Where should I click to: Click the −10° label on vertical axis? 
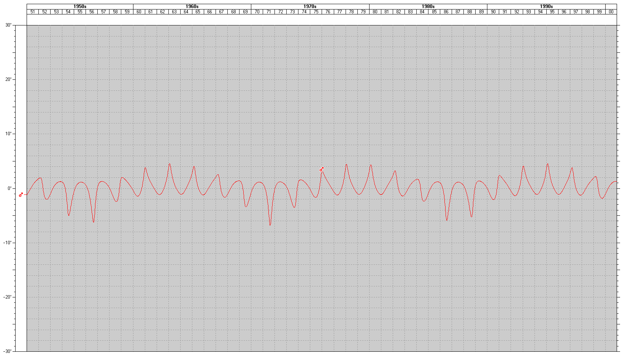(x=7, y=243)
